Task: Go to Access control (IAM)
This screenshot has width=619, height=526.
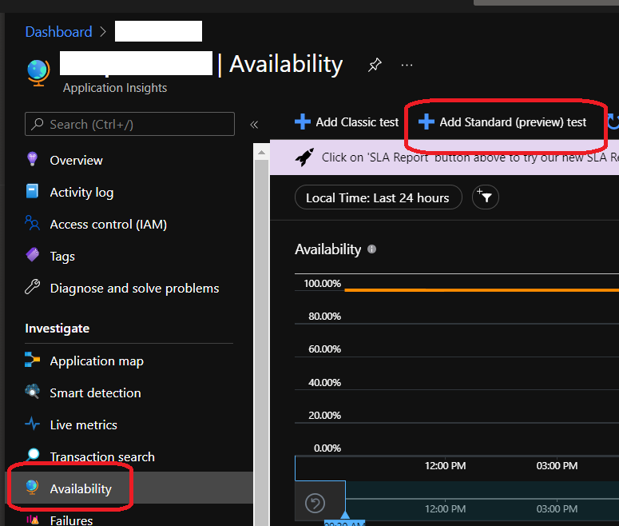Action: (108, 225)
